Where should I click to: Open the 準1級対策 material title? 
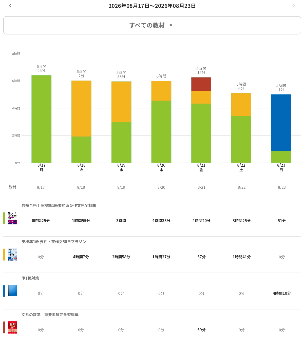(30, 278)
